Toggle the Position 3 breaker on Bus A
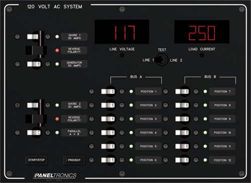251x183 pixels. point(108,119)
